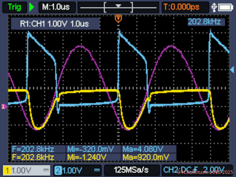Click the channel 1 ground level marker

tap(4, 106)
